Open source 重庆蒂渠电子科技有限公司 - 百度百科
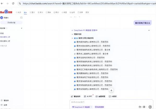 [92, 77]
